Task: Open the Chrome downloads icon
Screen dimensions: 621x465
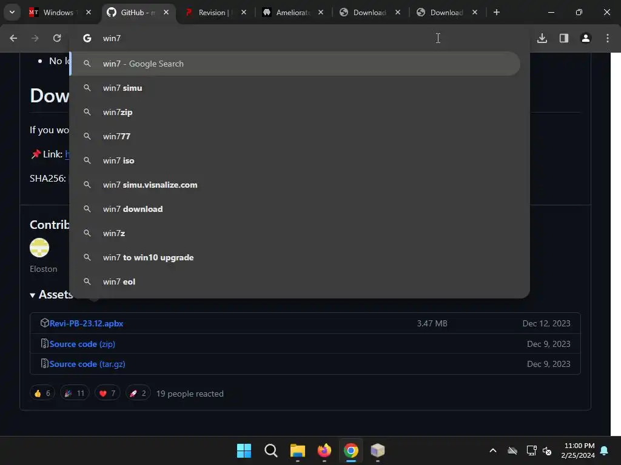Action: tap(542, 38)
